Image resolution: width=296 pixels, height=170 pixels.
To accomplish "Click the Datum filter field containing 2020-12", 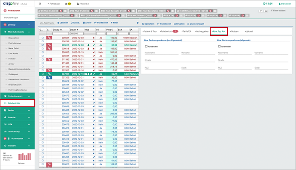I will point(77,33).
